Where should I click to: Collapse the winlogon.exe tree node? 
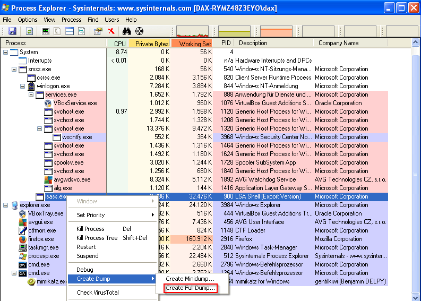coord(22,86)
